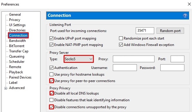Click the Proxy address input field

click(x=134, y=59)
